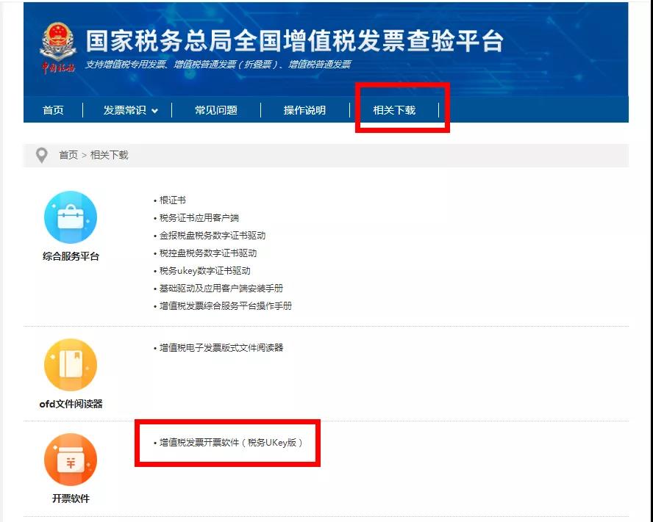Click the ofd文件阅读器 orange document icon

pos(71,364)
